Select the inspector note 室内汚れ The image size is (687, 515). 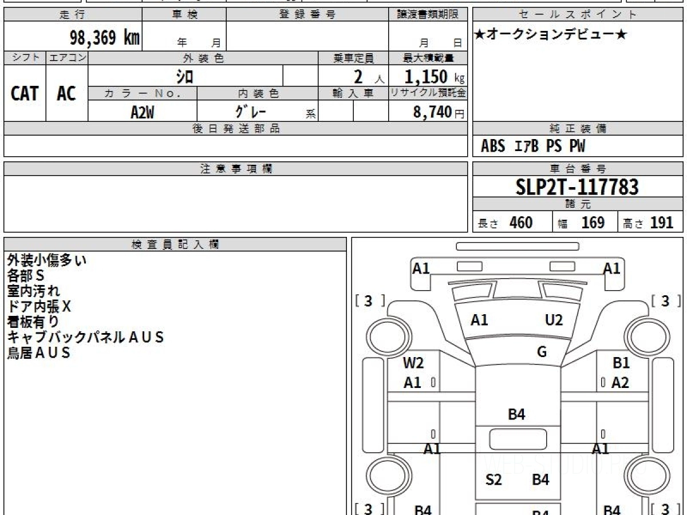click(33, 291)
